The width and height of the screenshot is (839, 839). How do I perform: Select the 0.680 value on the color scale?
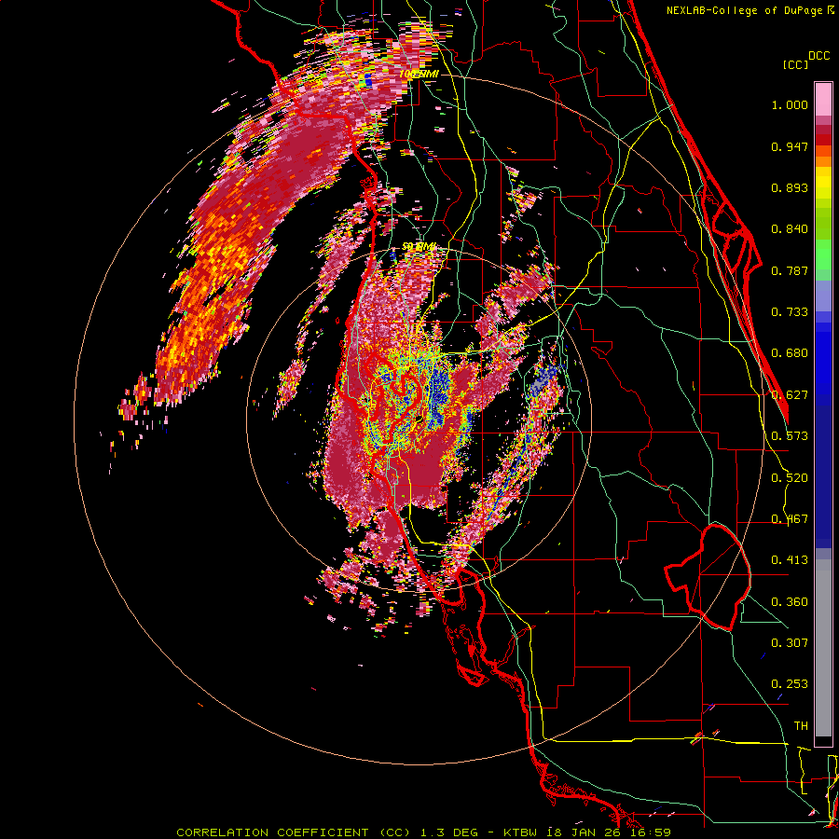click(x=790, y=353)
